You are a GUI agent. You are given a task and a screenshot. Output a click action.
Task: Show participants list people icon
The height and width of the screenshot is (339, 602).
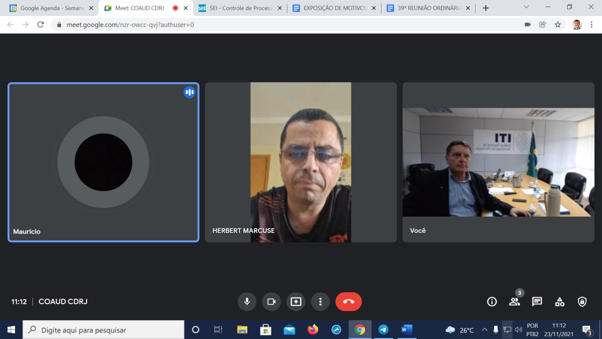(x=515, y=302)
